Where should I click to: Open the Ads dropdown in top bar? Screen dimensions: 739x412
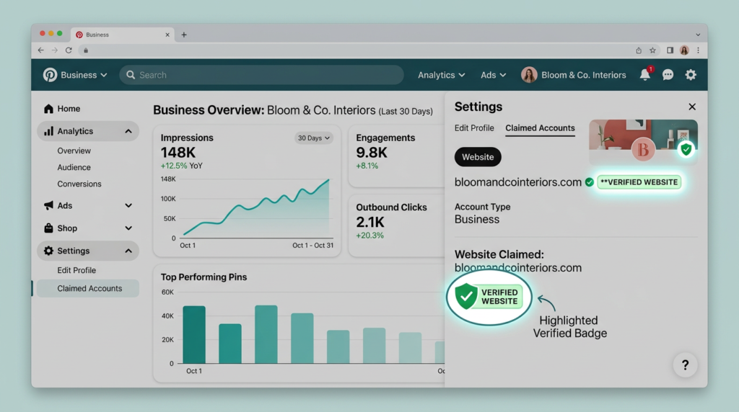point(493,75)
